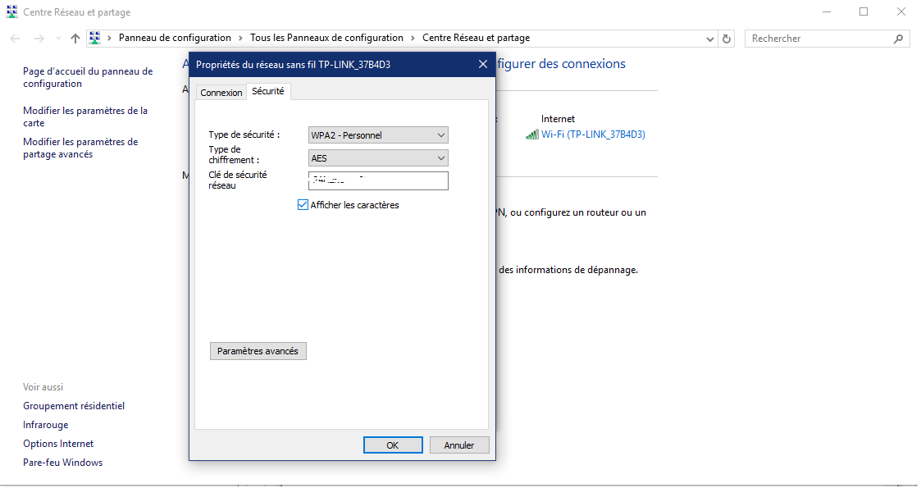The width and height of the screenshot is (921, 488).
Task: Open Page d'accueil du panneau de configuration
Action: [x=88, y=78]
